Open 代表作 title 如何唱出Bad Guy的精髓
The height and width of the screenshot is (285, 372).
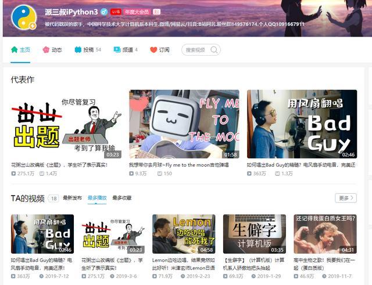coord(301,165)
